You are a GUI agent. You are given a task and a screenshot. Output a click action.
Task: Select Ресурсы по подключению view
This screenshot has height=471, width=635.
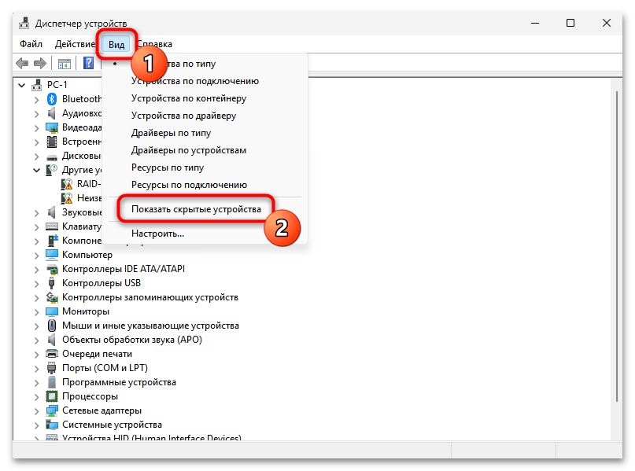click(189, 185)
